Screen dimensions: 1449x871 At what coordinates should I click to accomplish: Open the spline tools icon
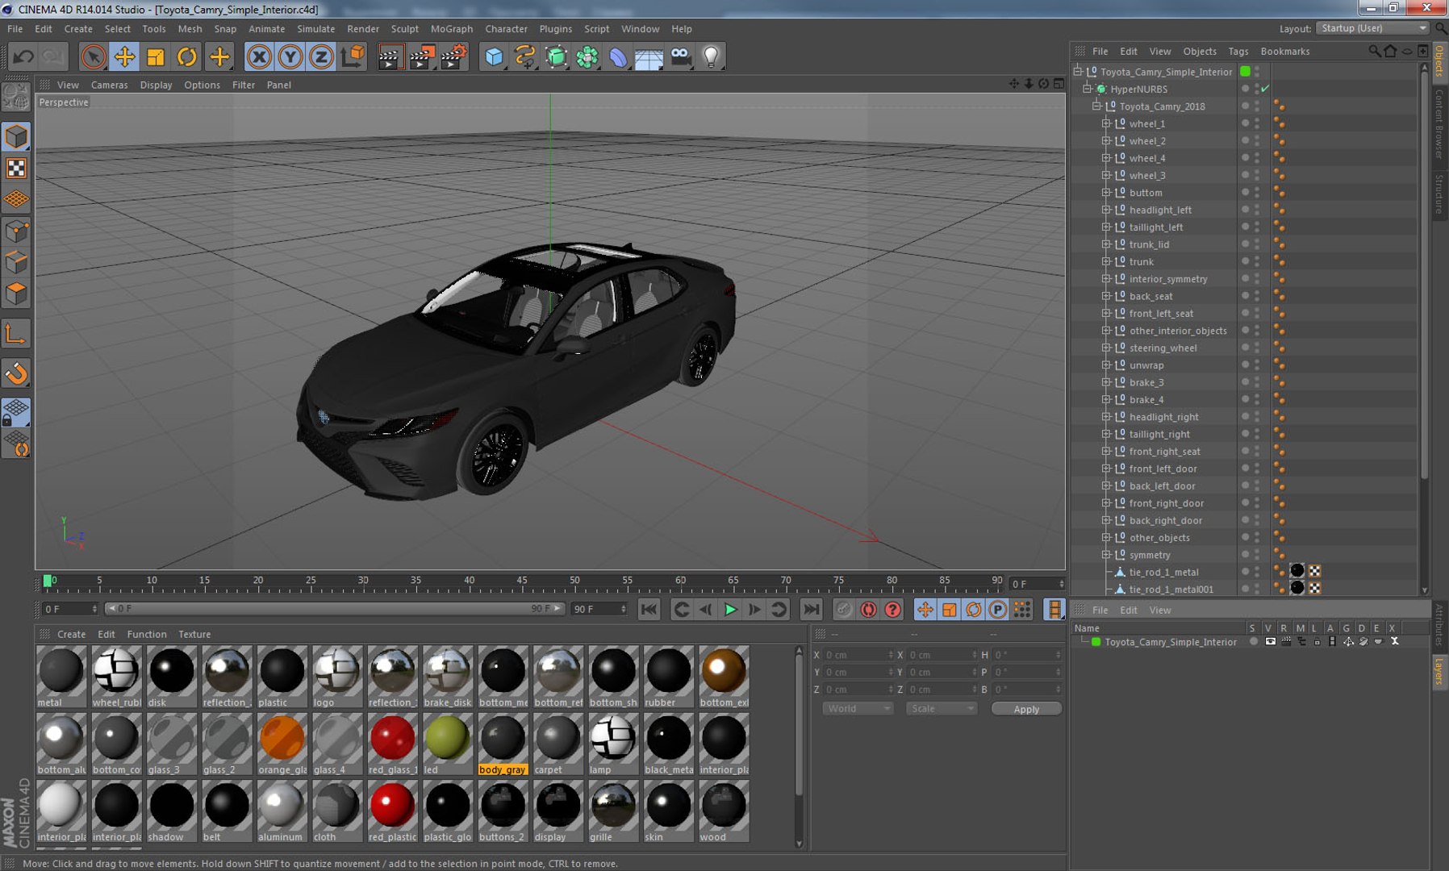pos(525,56)
